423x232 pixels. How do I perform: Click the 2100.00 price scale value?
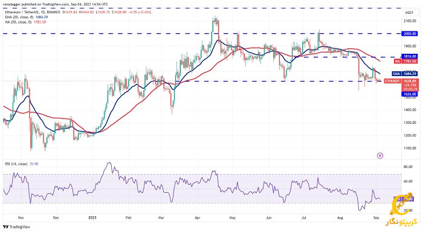(410, 21)
